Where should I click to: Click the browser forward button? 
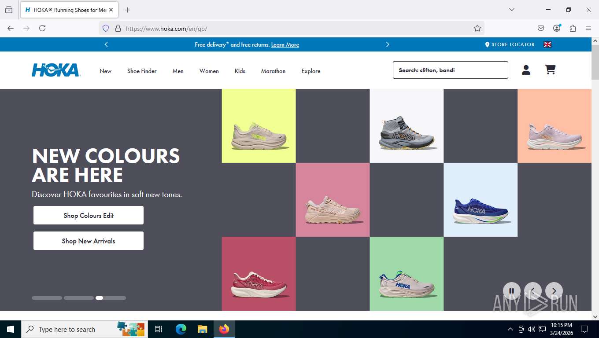coord(26,28)
